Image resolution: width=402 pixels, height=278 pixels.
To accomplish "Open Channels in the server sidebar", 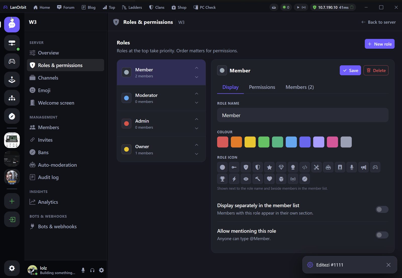I will click(x=65, y=78).
